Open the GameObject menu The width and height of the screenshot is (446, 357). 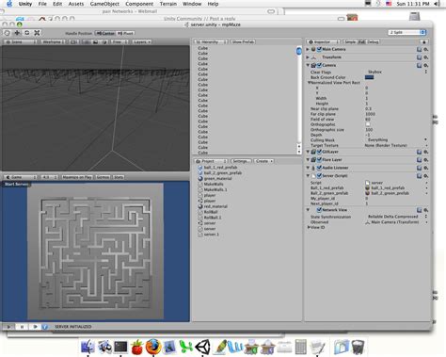[104, 4]
